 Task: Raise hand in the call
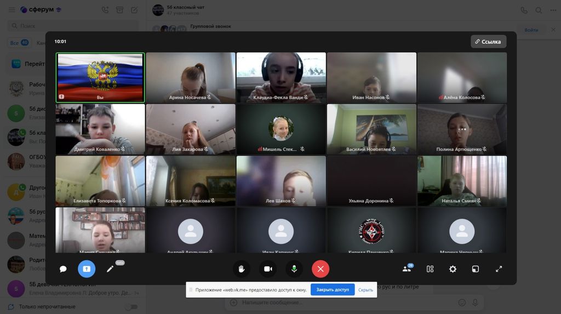(242, 269)
